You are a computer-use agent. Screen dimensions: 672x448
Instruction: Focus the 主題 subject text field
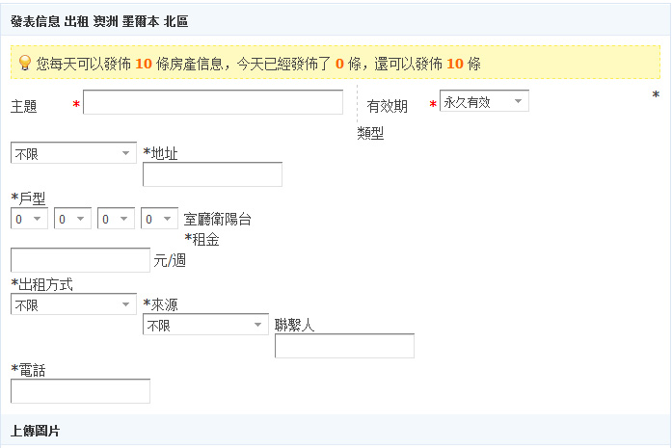click(213, 103)
